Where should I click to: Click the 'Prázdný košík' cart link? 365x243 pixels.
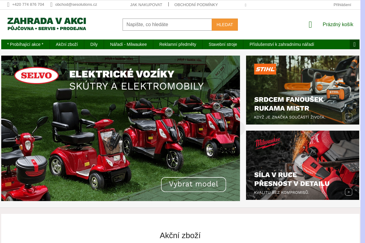pos(338,25)
